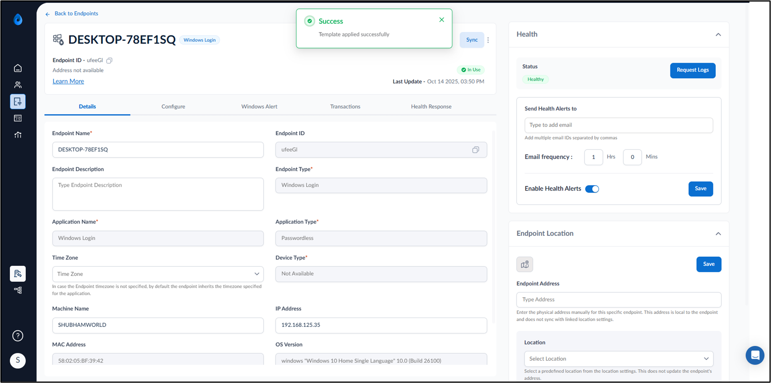Click the Request Logs button
This screenshot has height=383, width=771.
pyautogui.click(x=693, y=70)
